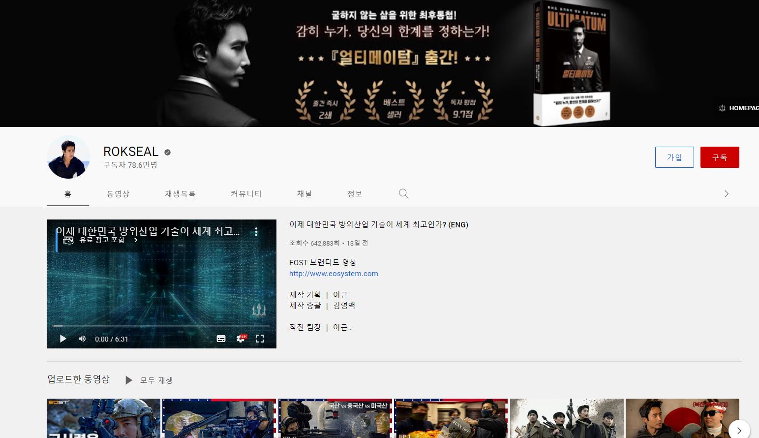
Task: Search within the ROKSEAL channel
Action: point(403,193)
